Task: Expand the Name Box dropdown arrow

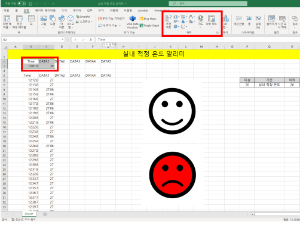Action: pos(63,40)
